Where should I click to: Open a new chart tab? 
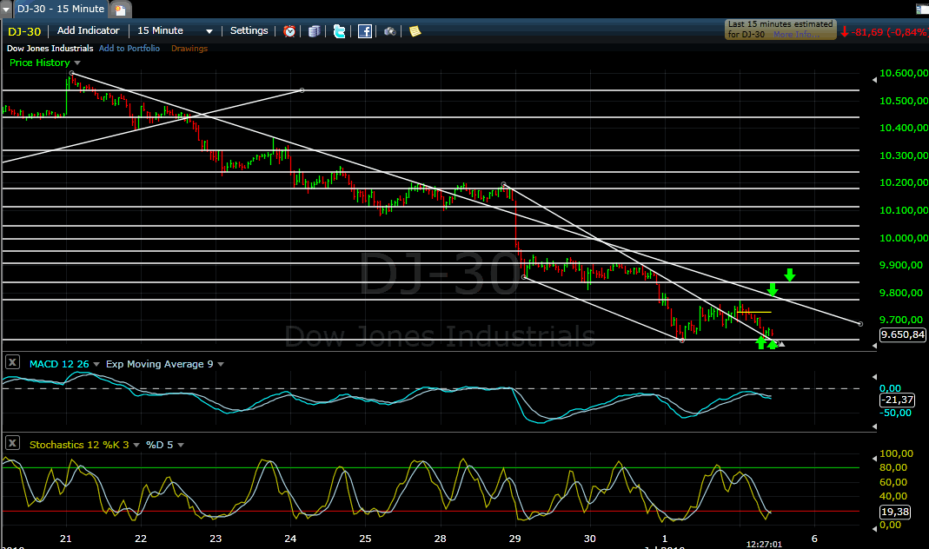pos(120,10)
